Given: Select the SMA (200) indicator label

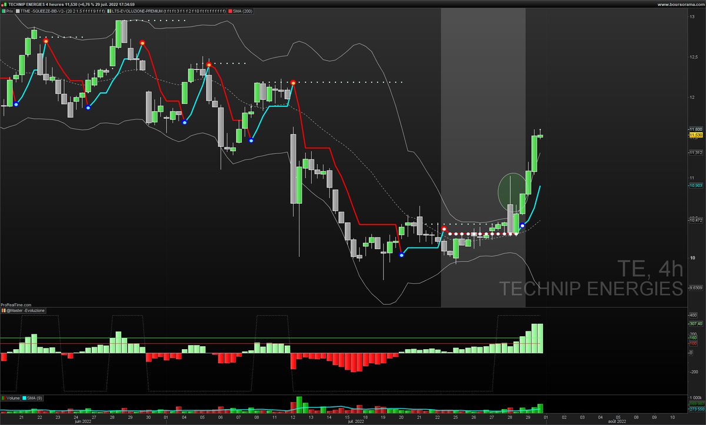Looking at the screenshot, I should pyautogui.click(x=240, y=11).
